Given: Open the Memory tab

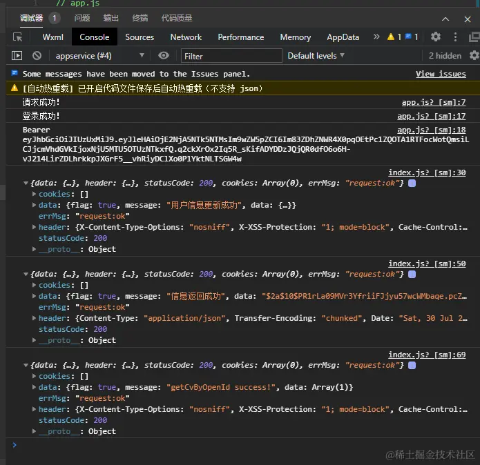Looking at the screenshot, I should click(295, 37).
